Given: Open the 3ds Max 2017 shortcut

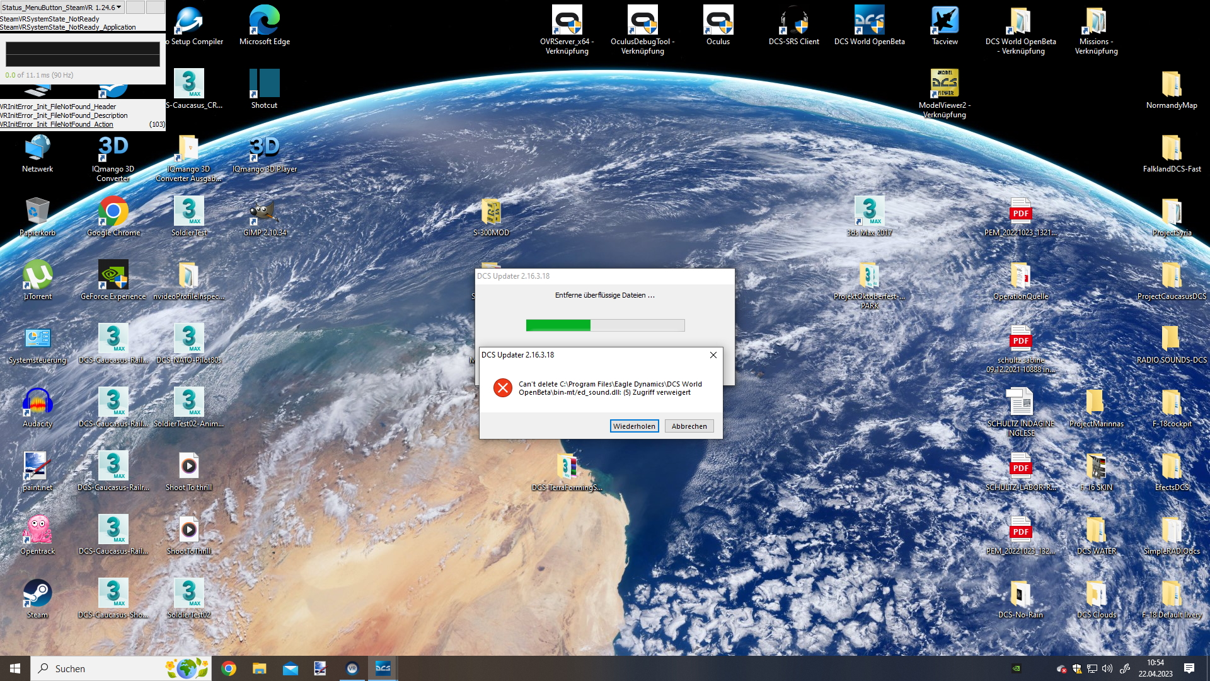Looking at the screenshot, I should pyautogui.click(x=870, y=217).
